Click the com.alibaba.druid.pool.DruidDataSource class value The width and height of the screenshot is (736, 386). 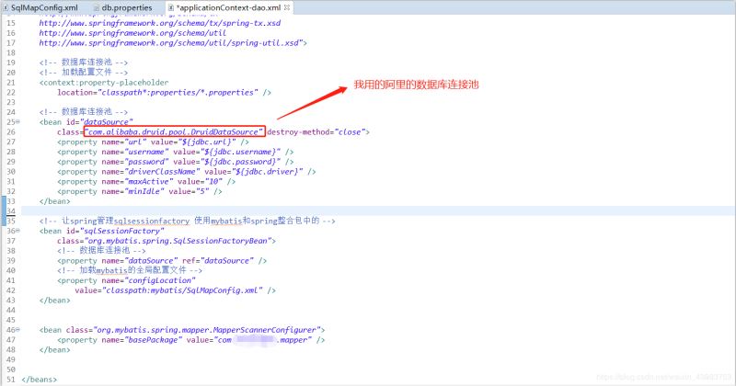[x=175, y=131]
